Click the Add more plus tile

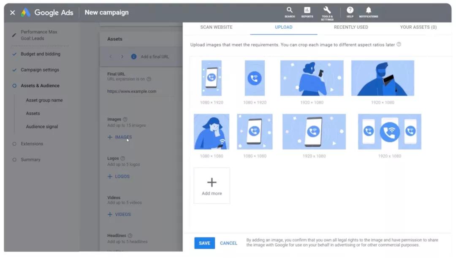(212, 185)
